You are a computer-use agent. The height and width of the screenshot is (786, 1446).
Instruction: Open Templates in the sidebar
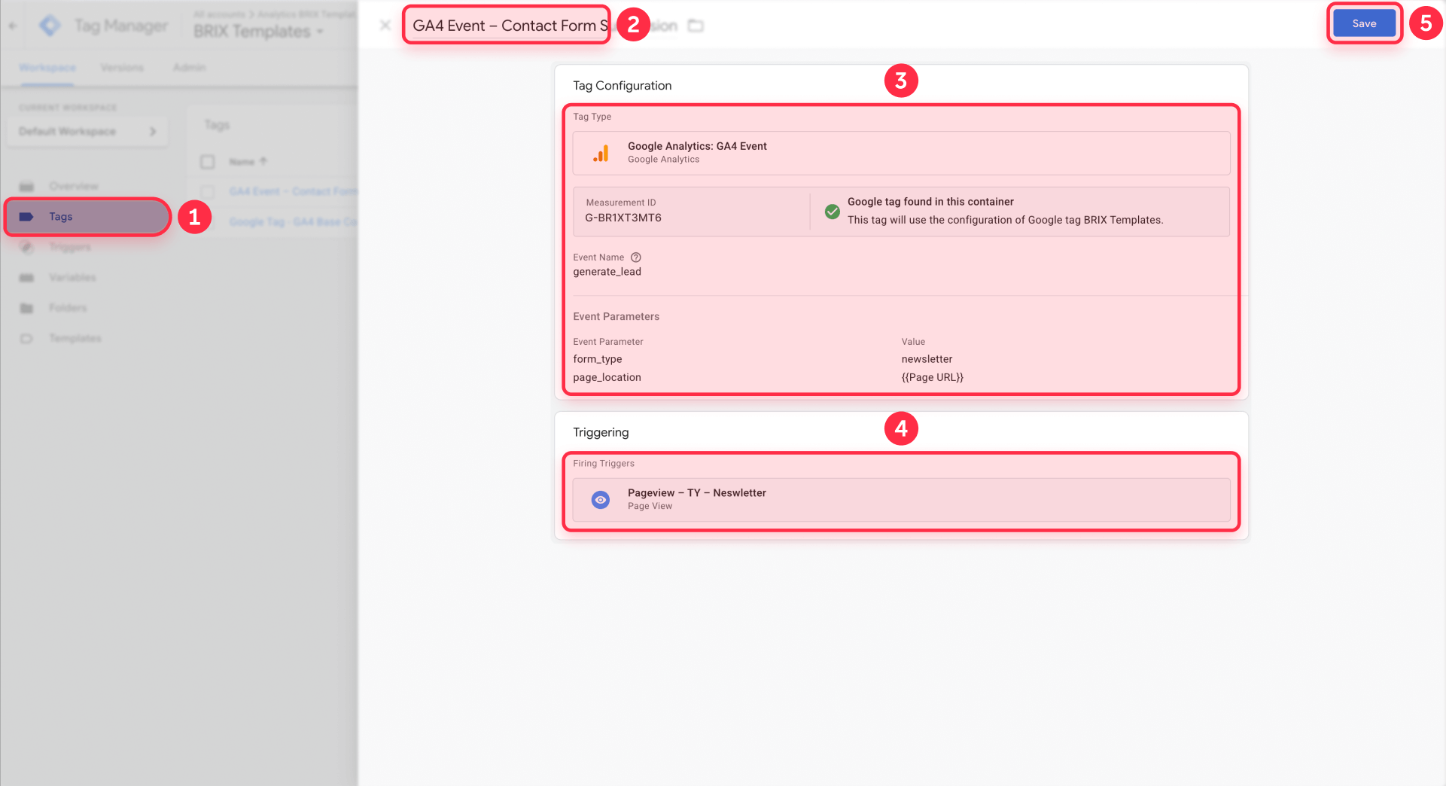click(75, 339)
